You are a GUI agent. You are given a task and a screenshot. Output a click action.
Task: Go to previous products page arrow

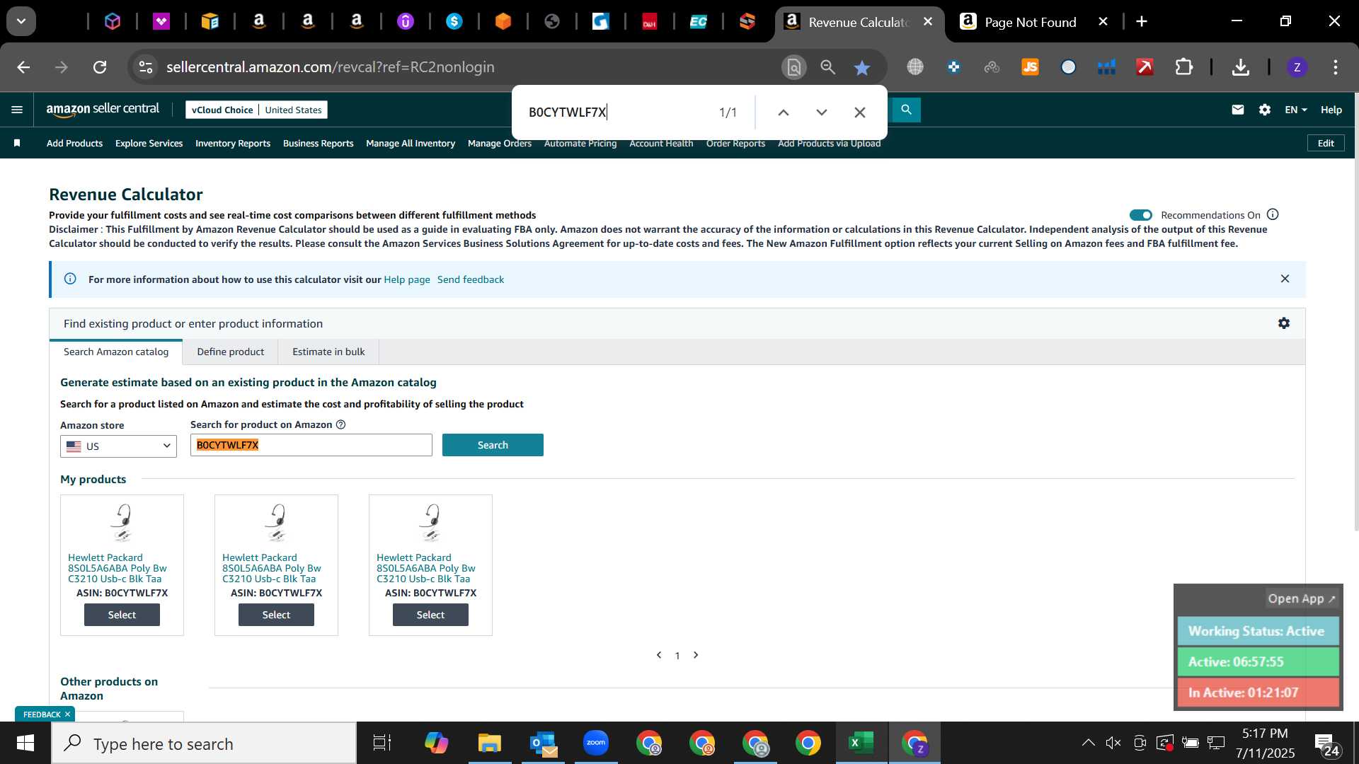pos(659,655)
